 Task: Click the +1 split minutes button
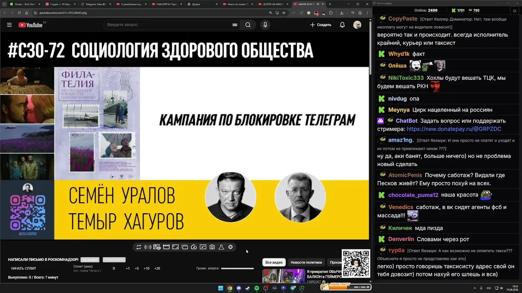click(x=128, y=269)
